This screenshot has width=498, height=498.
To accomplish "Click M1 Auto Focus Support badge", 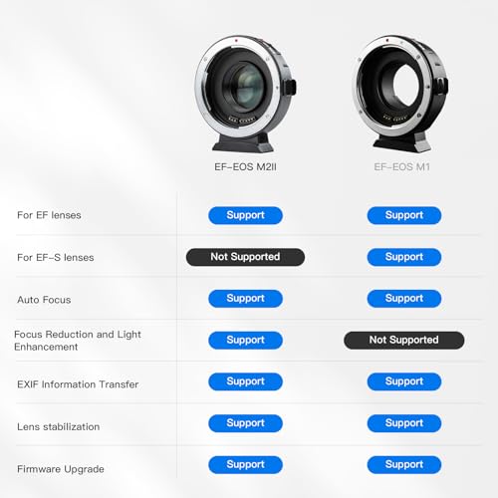I will pyautogui.click(x=404, y=299).
